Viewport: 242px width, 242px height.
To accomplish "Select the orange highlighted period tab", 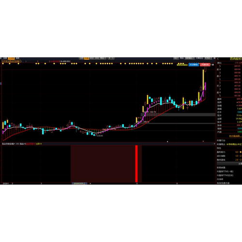I will click(x=87, y=58).
